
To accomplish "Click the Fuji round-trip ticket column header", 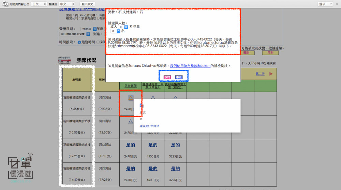I will tap(175, 86).
